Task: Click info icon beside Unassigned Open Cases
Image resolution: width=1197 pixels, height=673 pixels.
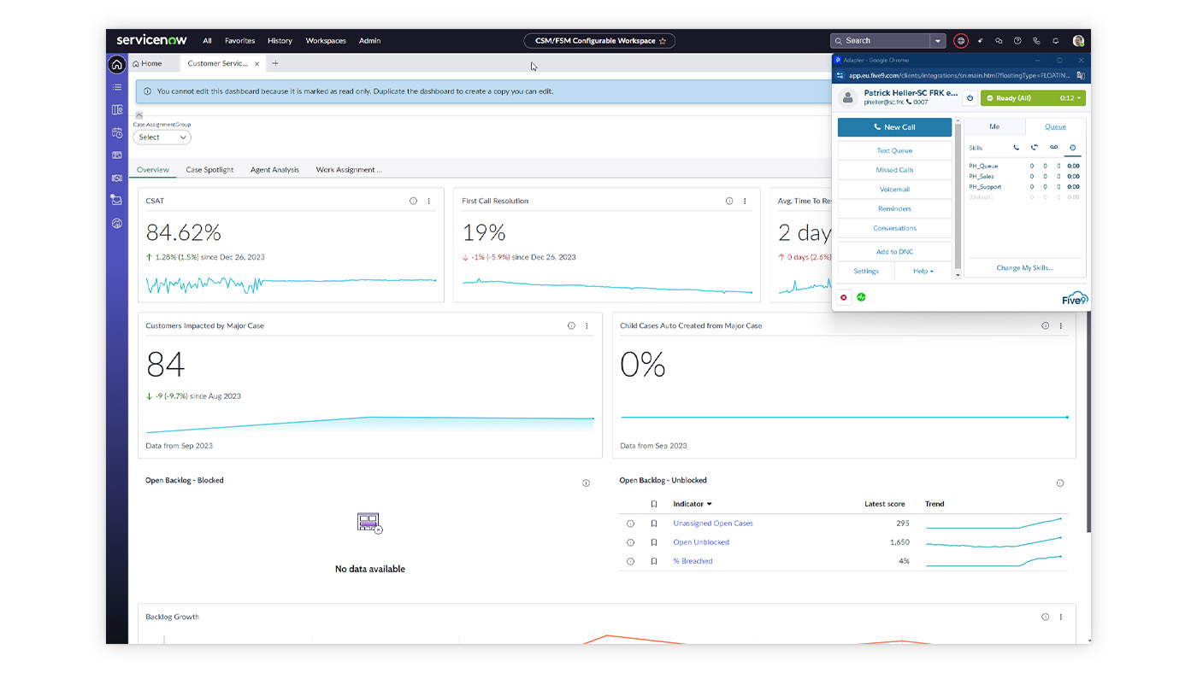Action: (631, 524)
